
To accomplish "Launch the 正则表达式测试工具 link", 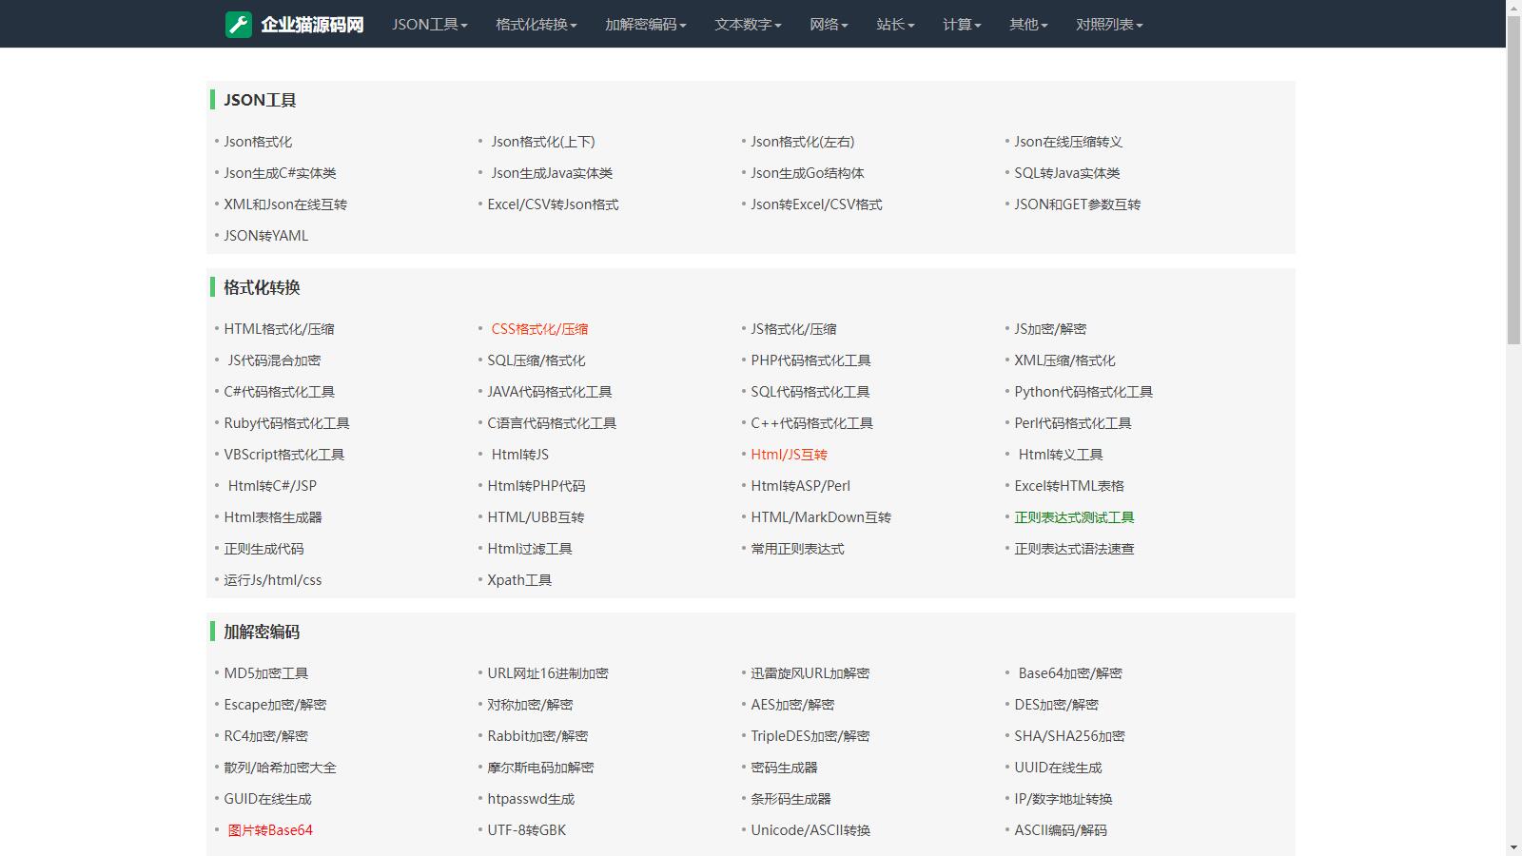I will [x=1074, y=517].
